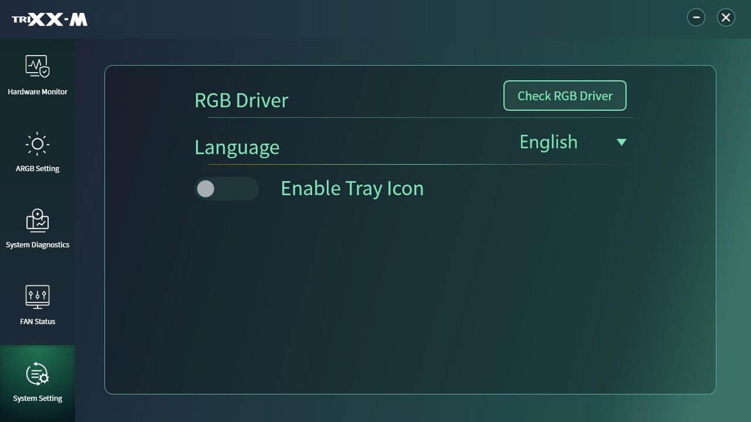Turn on the Enable Tray Icon switch
This screenshot has height=422, width=751.
[x=226, y=189]
